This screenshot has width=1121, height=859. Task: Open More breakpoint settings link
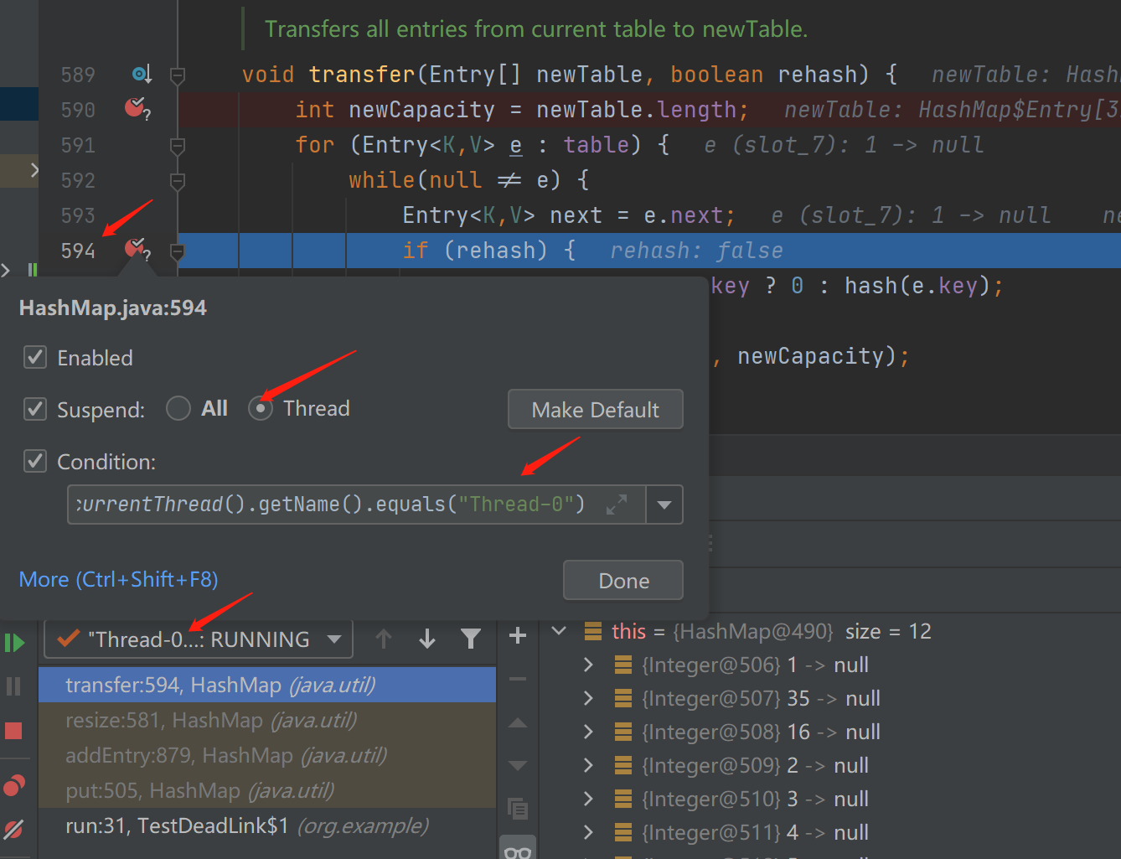(x=118, y=580)
